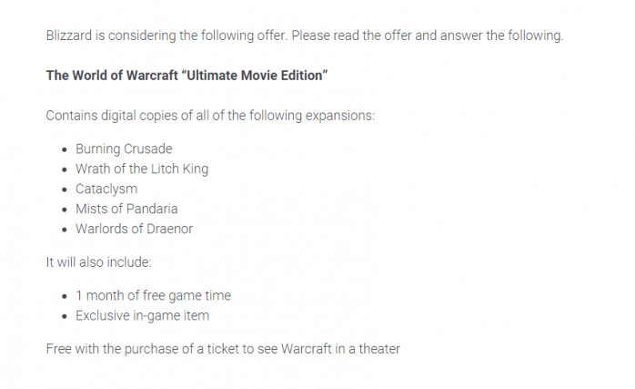The width and height of the screenshot is (635, 389).
Task: Click "1 month of free game time"
Action: pos(153,295)
